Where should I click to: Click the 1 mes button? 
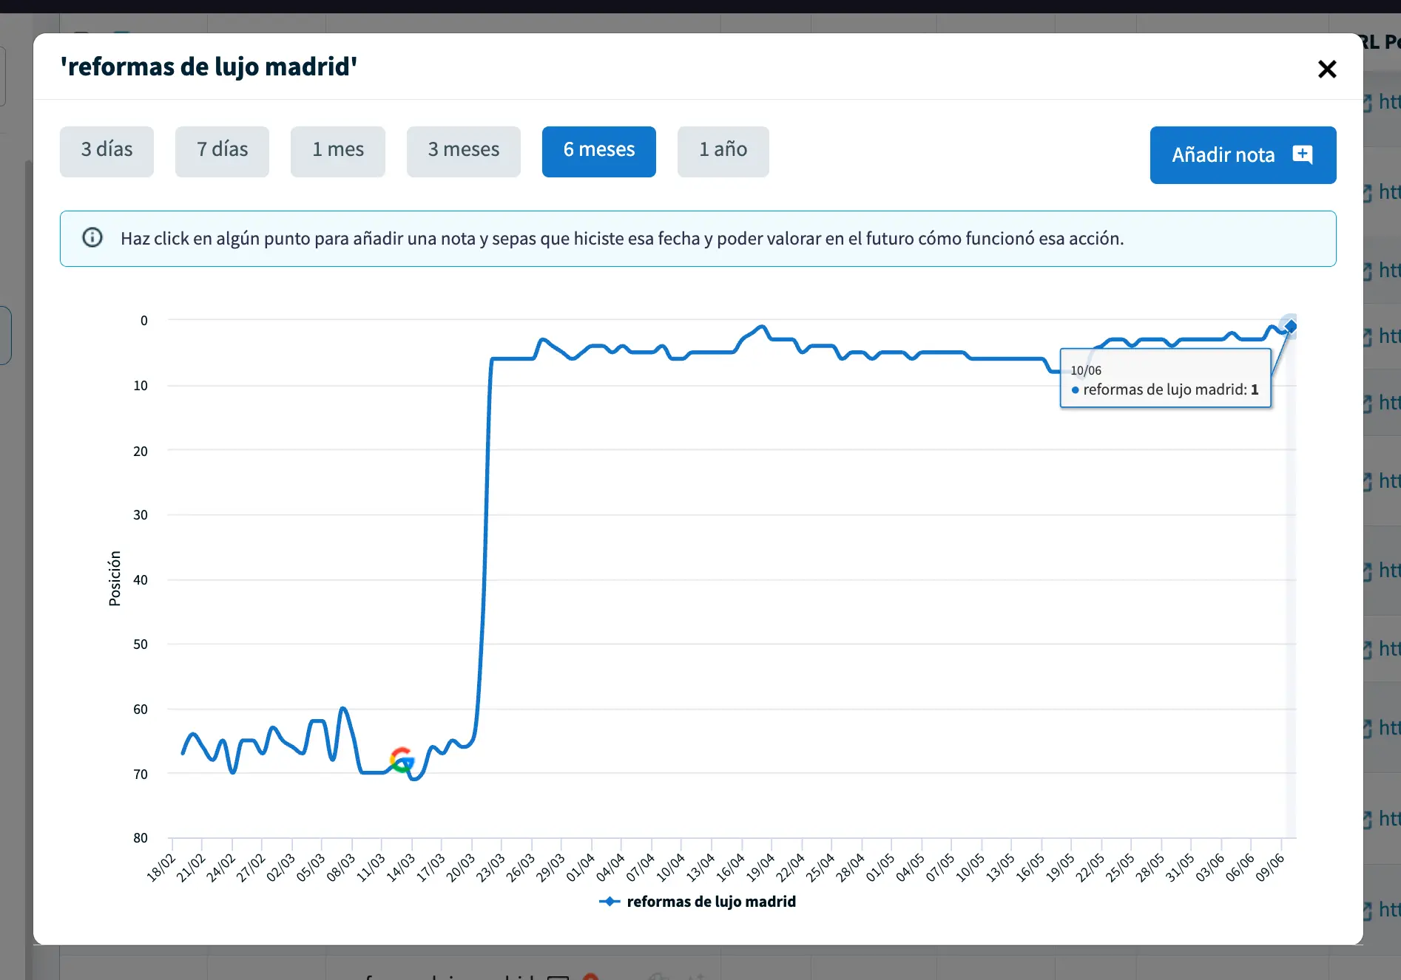pos(337,151)
